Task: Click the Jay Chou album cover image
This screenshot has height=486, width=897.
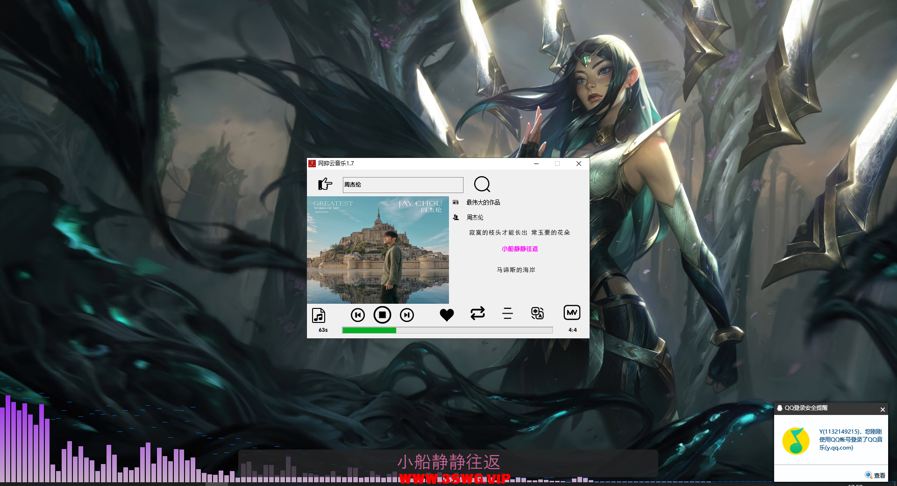Action: click(378, 250)
